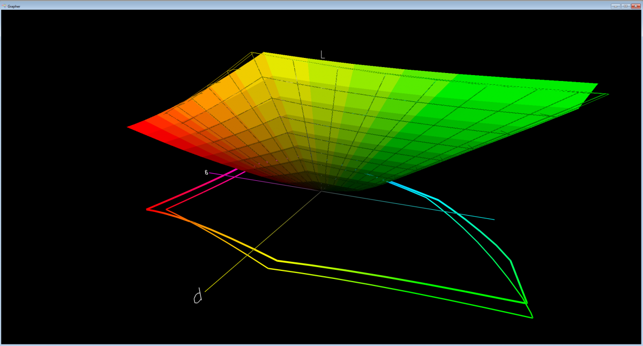Select the yellow bend of the thick outline
Screen dimensions: 643x346
(x=277, y=261)
